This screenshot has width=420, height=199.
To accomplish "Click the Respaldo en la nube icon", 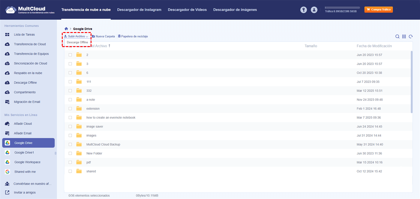I will click(x=7, y=73).
